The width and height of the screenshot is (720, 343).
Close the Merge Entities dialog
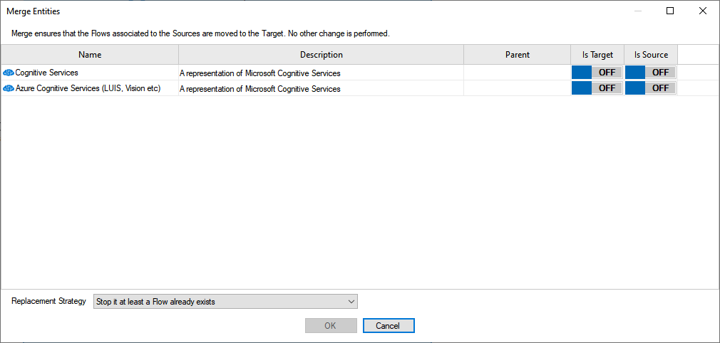(703, 11)
